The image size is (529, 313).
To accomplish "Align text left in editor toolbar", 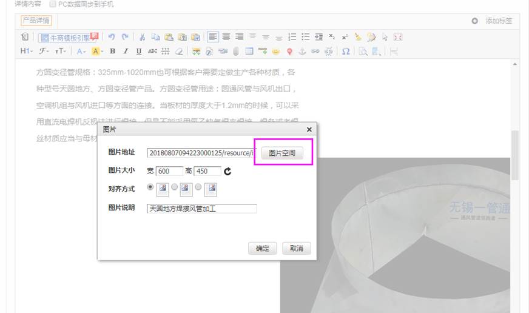I will (213, 37).
